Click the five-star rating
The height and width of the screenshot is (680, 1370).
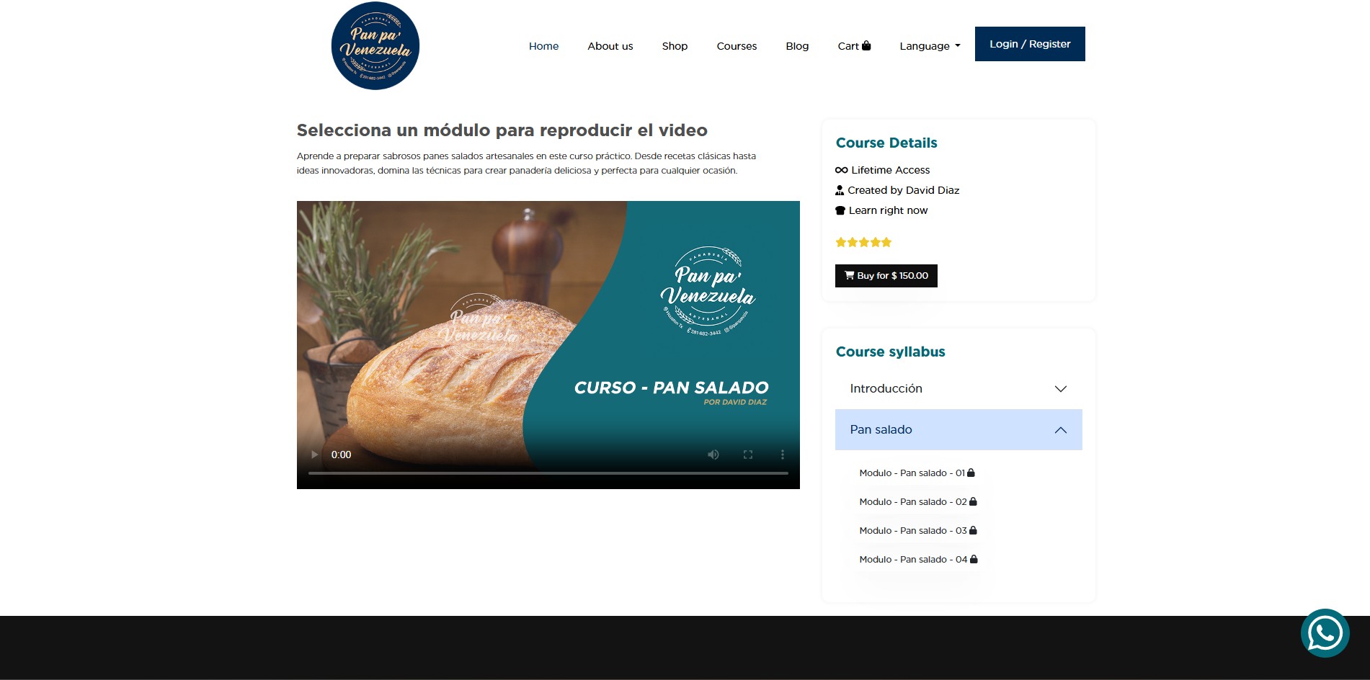click(863, 242)
